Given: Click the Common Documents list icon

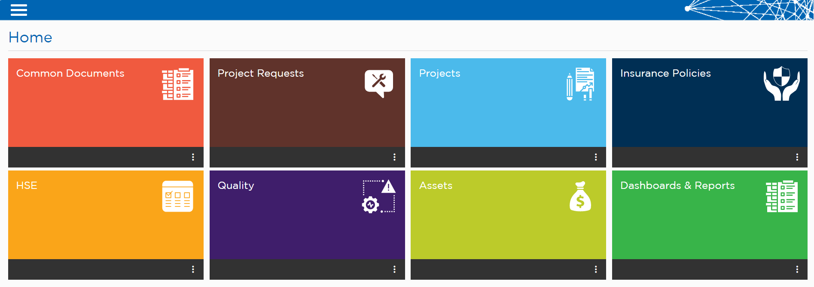Looking at the screenshot, I should [177, 84].
